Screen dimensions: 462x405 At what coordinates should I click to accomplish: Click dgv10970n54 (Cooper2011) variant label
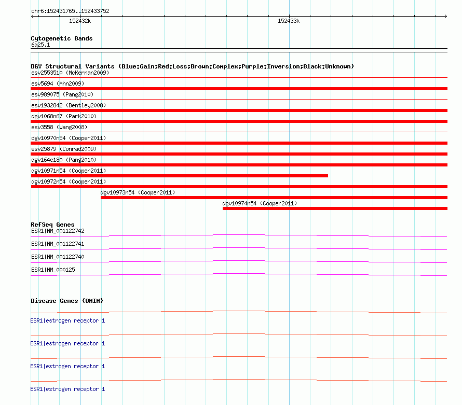(x=69, y=138)
